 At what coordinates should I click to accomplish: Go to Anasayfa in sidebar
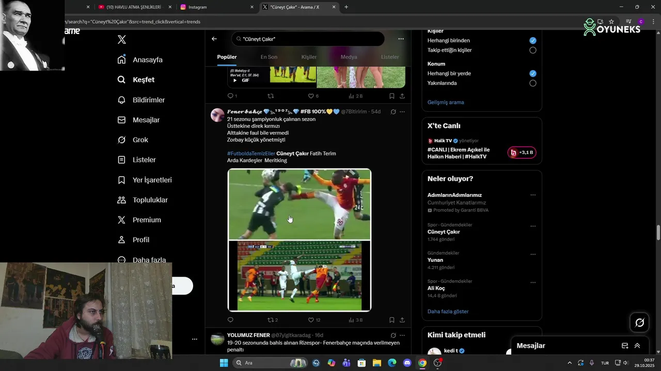pos(140,60)
